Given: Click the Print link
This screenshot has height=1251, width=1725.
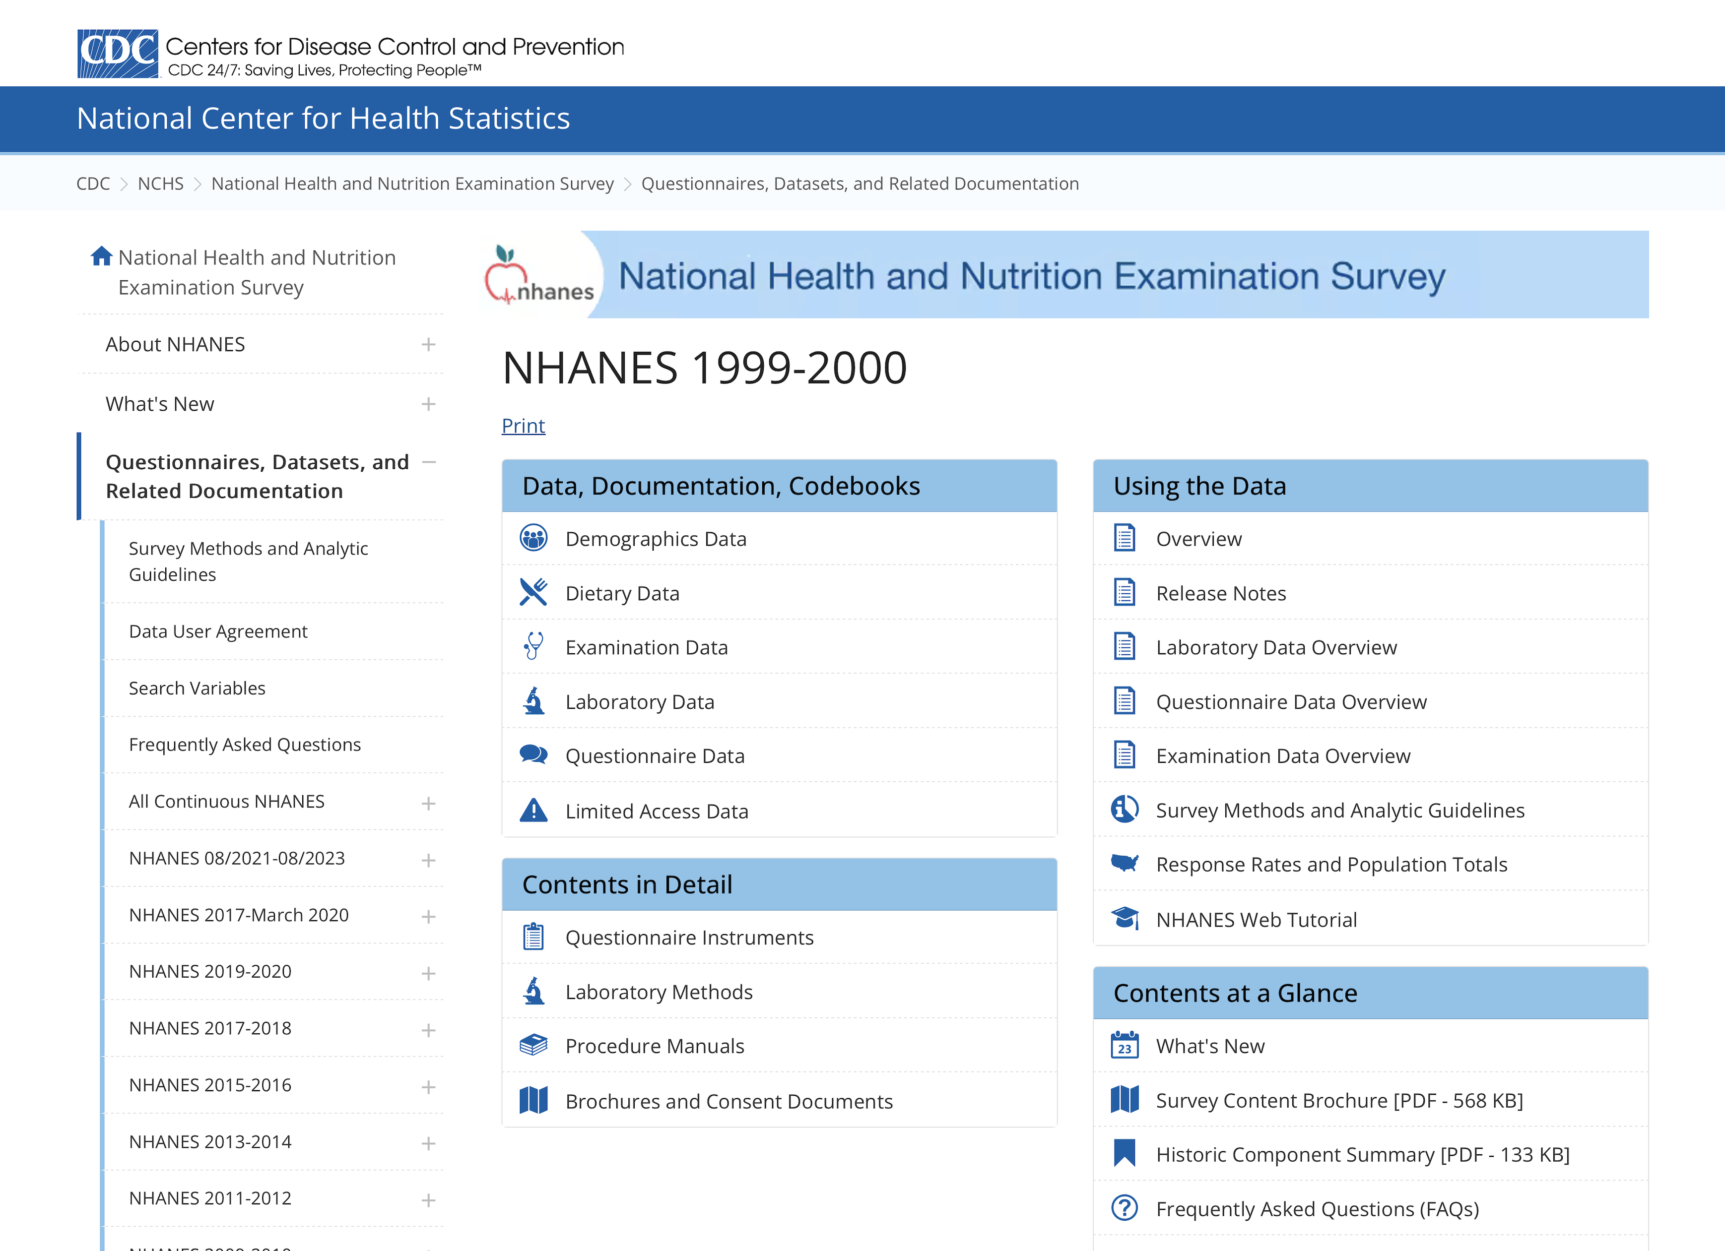Looking at the screenshot, I should 523,426.
